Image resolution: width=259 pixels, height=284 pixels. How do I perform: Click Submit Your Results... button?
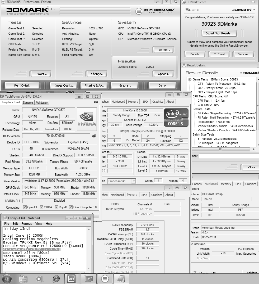pos(219,33)
